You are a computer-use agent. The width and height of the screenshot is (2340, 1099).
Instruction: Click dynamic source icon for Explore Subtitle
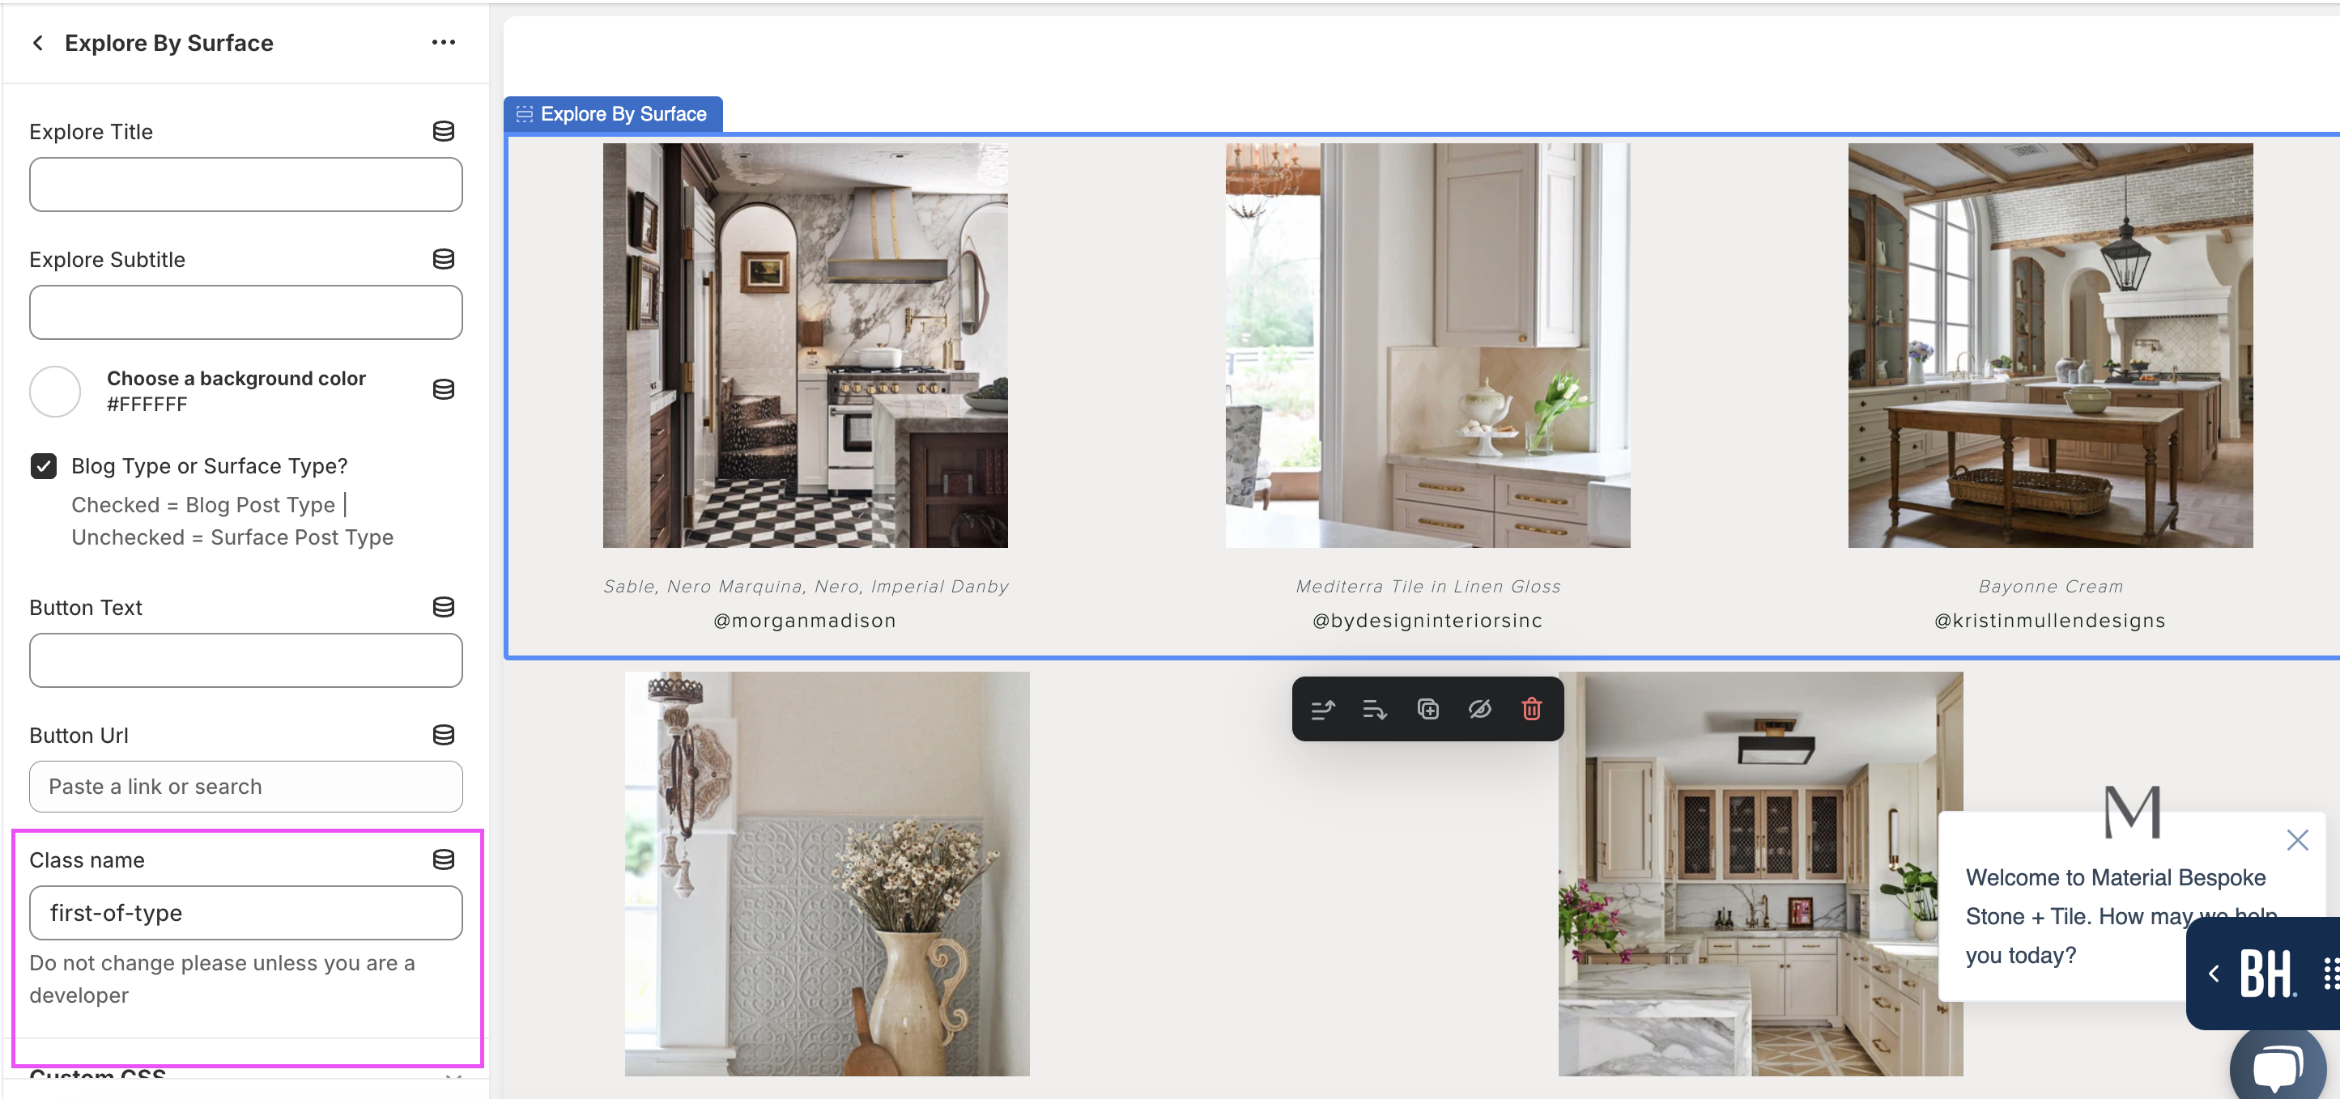point(443,260)
